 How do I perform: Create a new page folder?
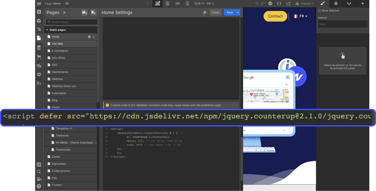click(84, 13)
